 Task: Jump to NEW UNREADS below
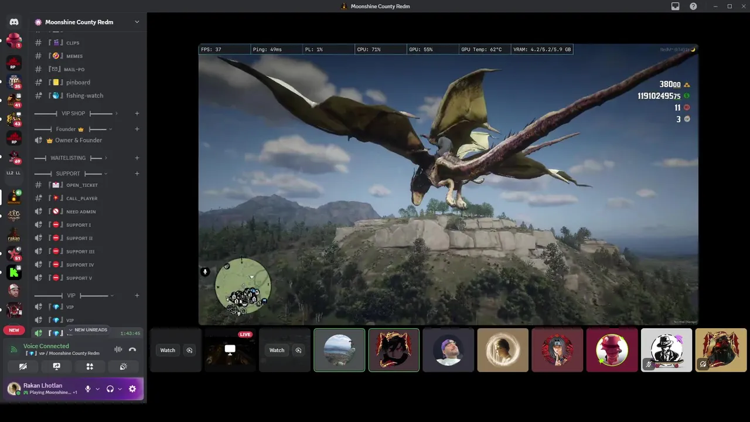(x=88, y=330)
